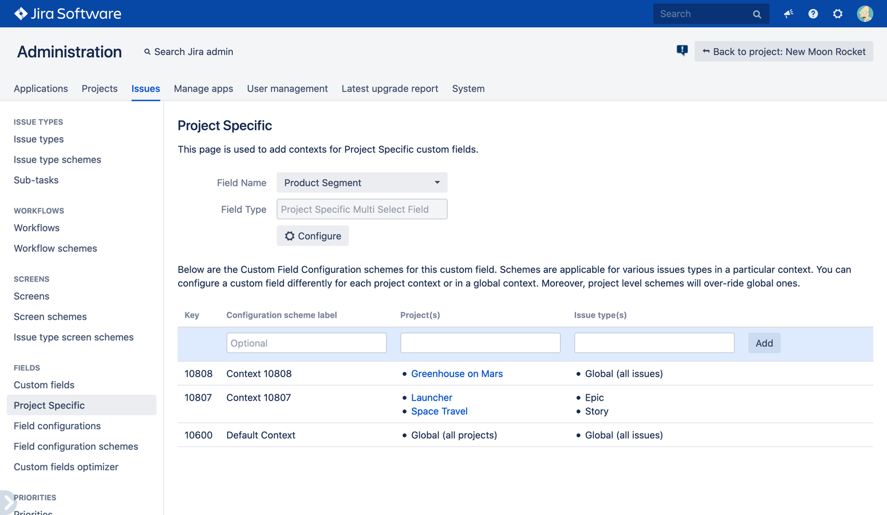The height and width of the screenshot is (515, 887).
Task: Click the Context 10807 label
Action: coord(259,398)
